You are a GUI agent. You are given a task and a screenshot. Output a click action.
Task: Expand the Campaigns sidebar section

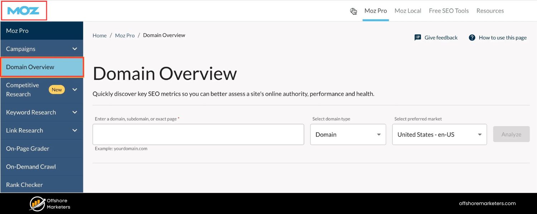point(74,49)
